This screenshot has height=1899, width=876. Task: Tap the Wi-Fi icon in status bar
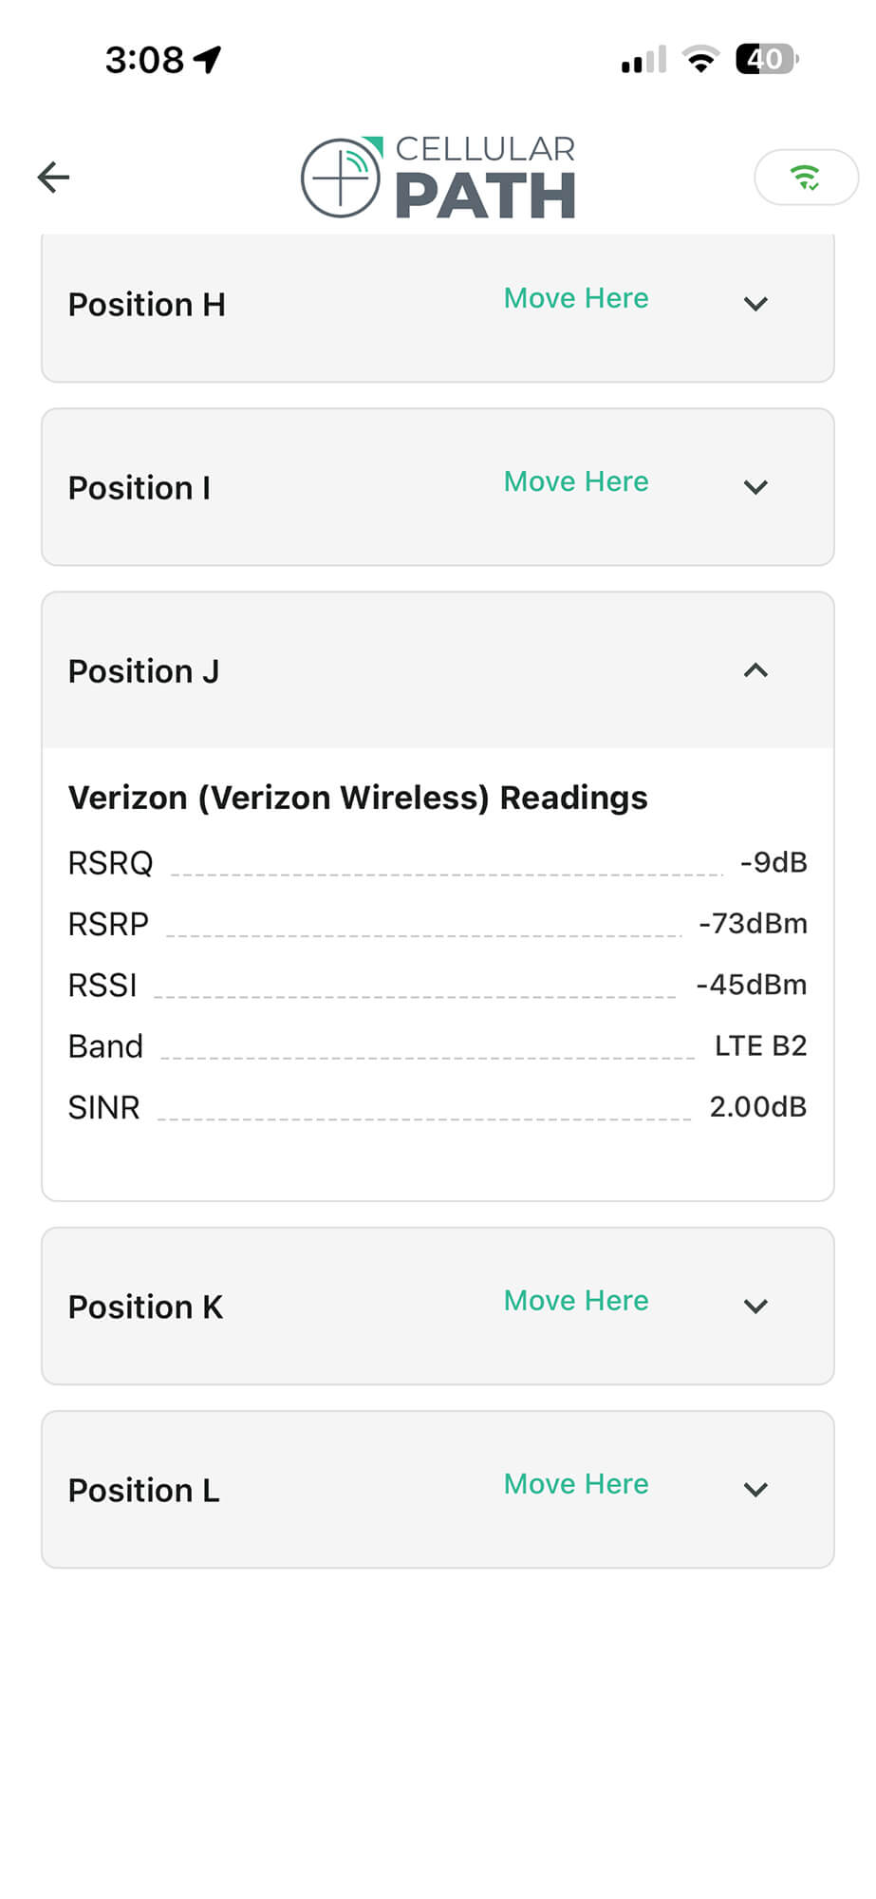[700, 59]
